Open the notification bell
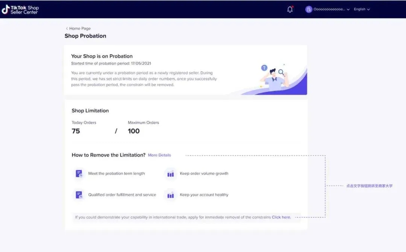The image size is (406, 252). pos(290,9)
